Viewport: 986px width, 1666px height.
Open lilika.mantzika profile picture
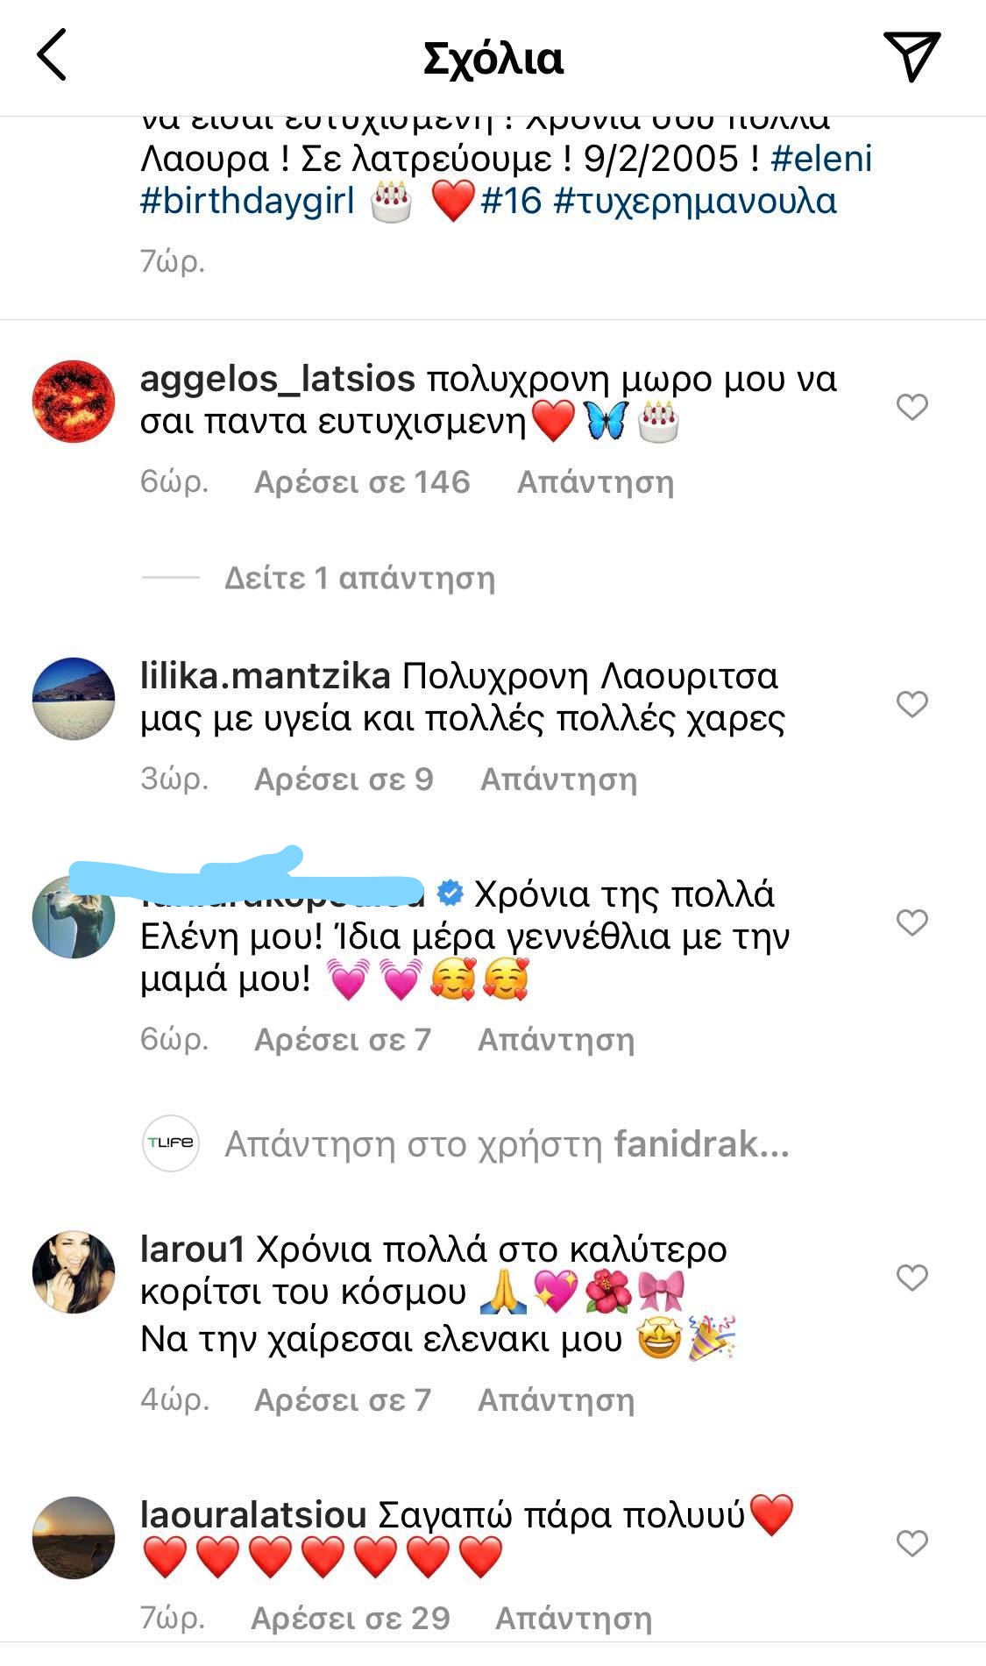tap(74, 699)
